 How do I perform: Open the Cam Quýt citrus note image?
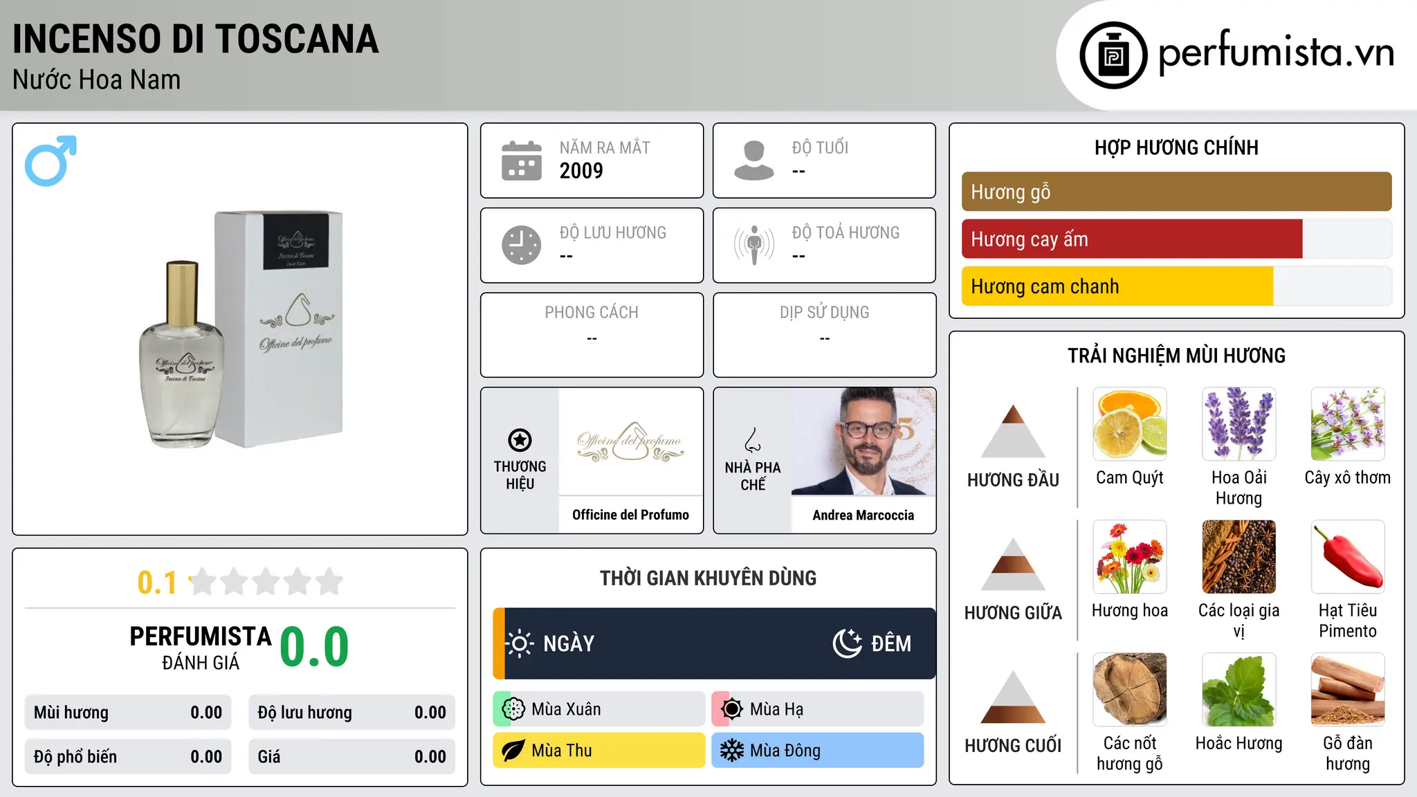[1130, 424]
